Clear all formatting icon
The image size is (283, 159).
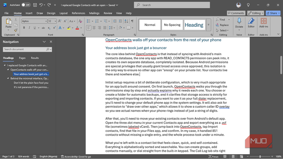click(x=80, y=21)
